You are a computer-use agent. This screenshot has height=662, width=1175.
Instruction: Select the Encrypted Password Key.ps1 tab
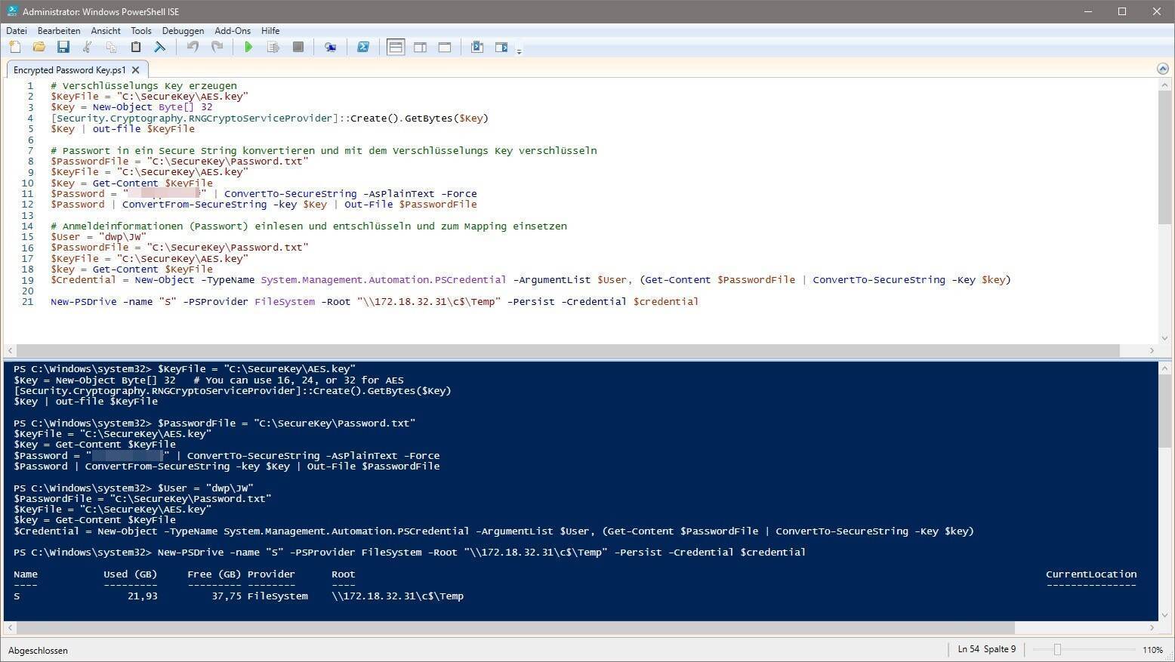(69, 69)
